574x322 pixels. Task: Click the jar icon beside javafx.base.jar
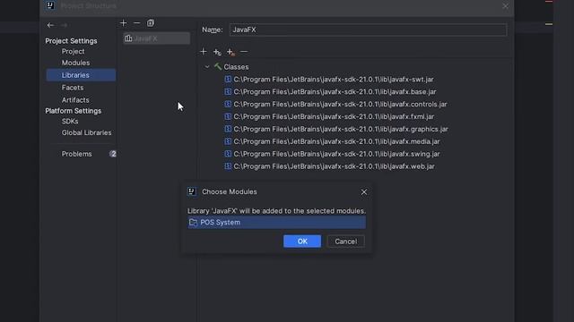click(x=228, y=91)
